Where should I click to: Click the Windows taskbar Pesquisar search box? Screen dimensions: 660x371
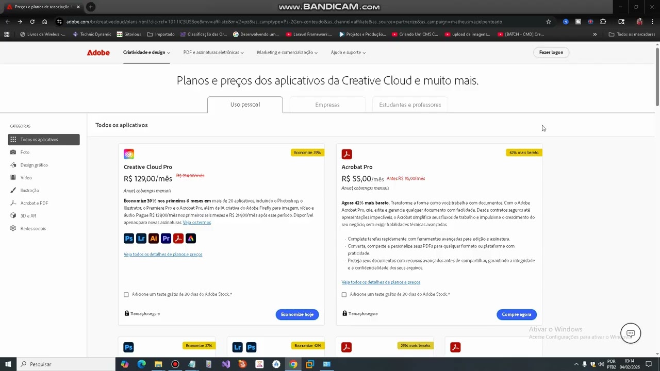[x=66, y=364]
